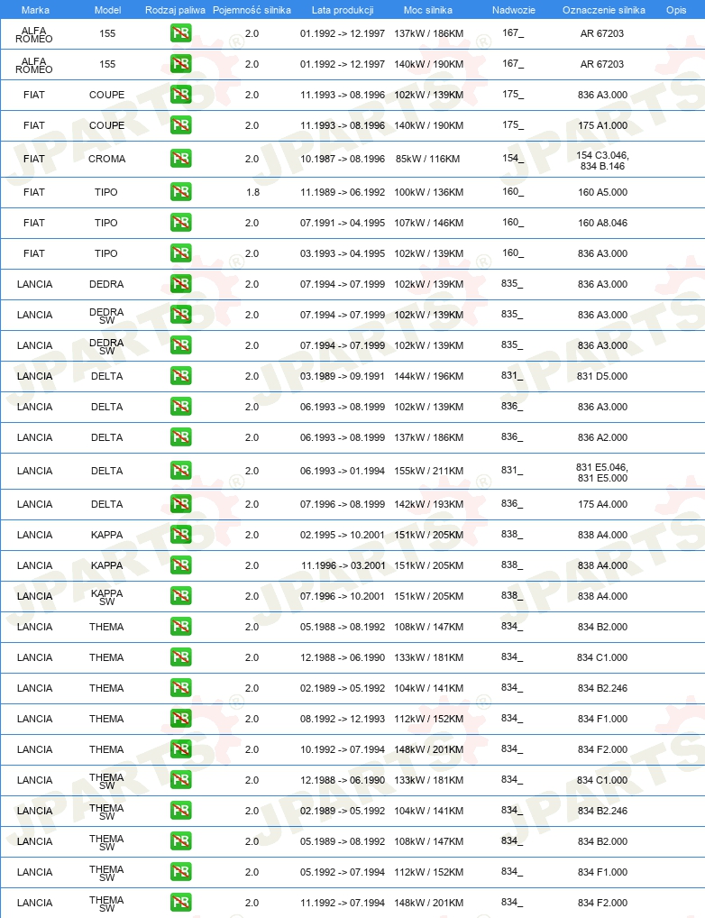
Task: Click the Rodzaj paliwa column header
Action: click(175, 10)
